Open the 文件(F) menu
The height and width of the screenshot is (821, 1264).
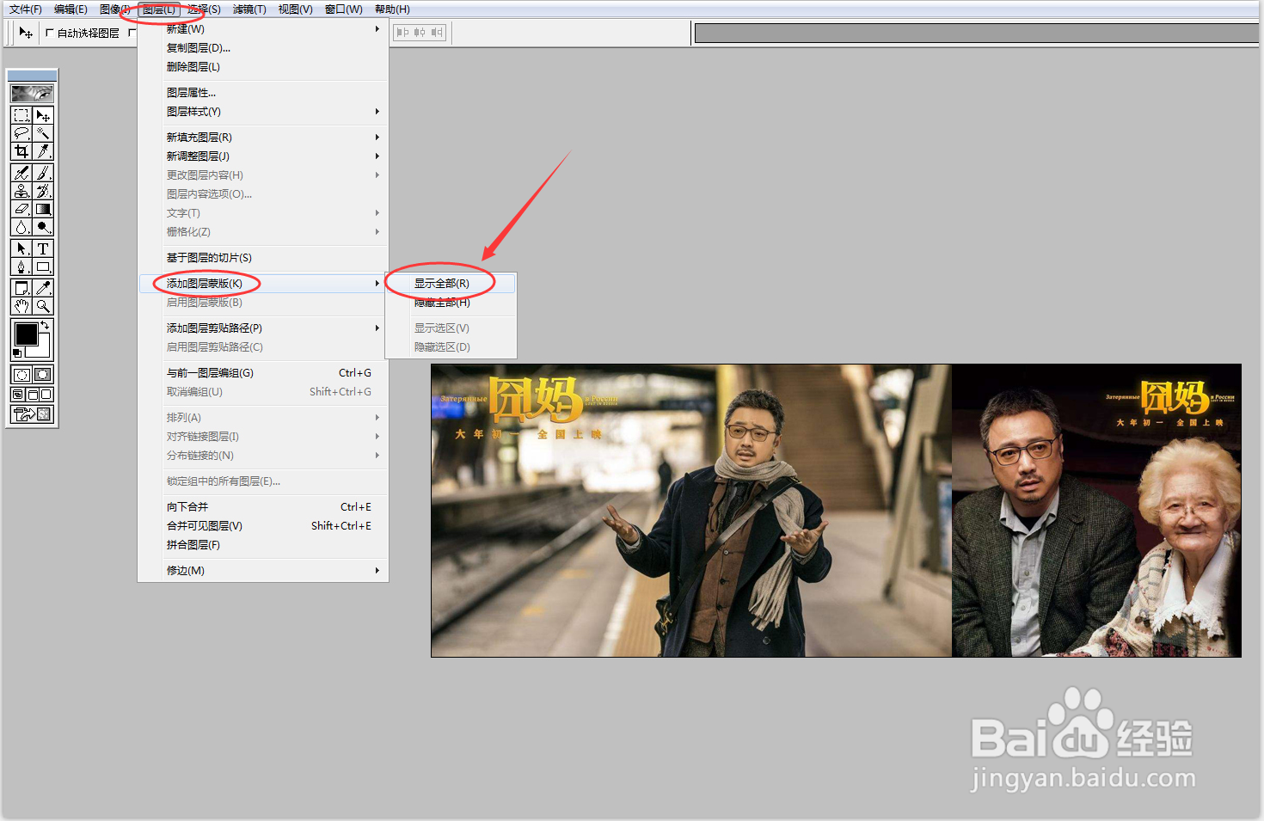pyautogui.click(x=26, y=9)
